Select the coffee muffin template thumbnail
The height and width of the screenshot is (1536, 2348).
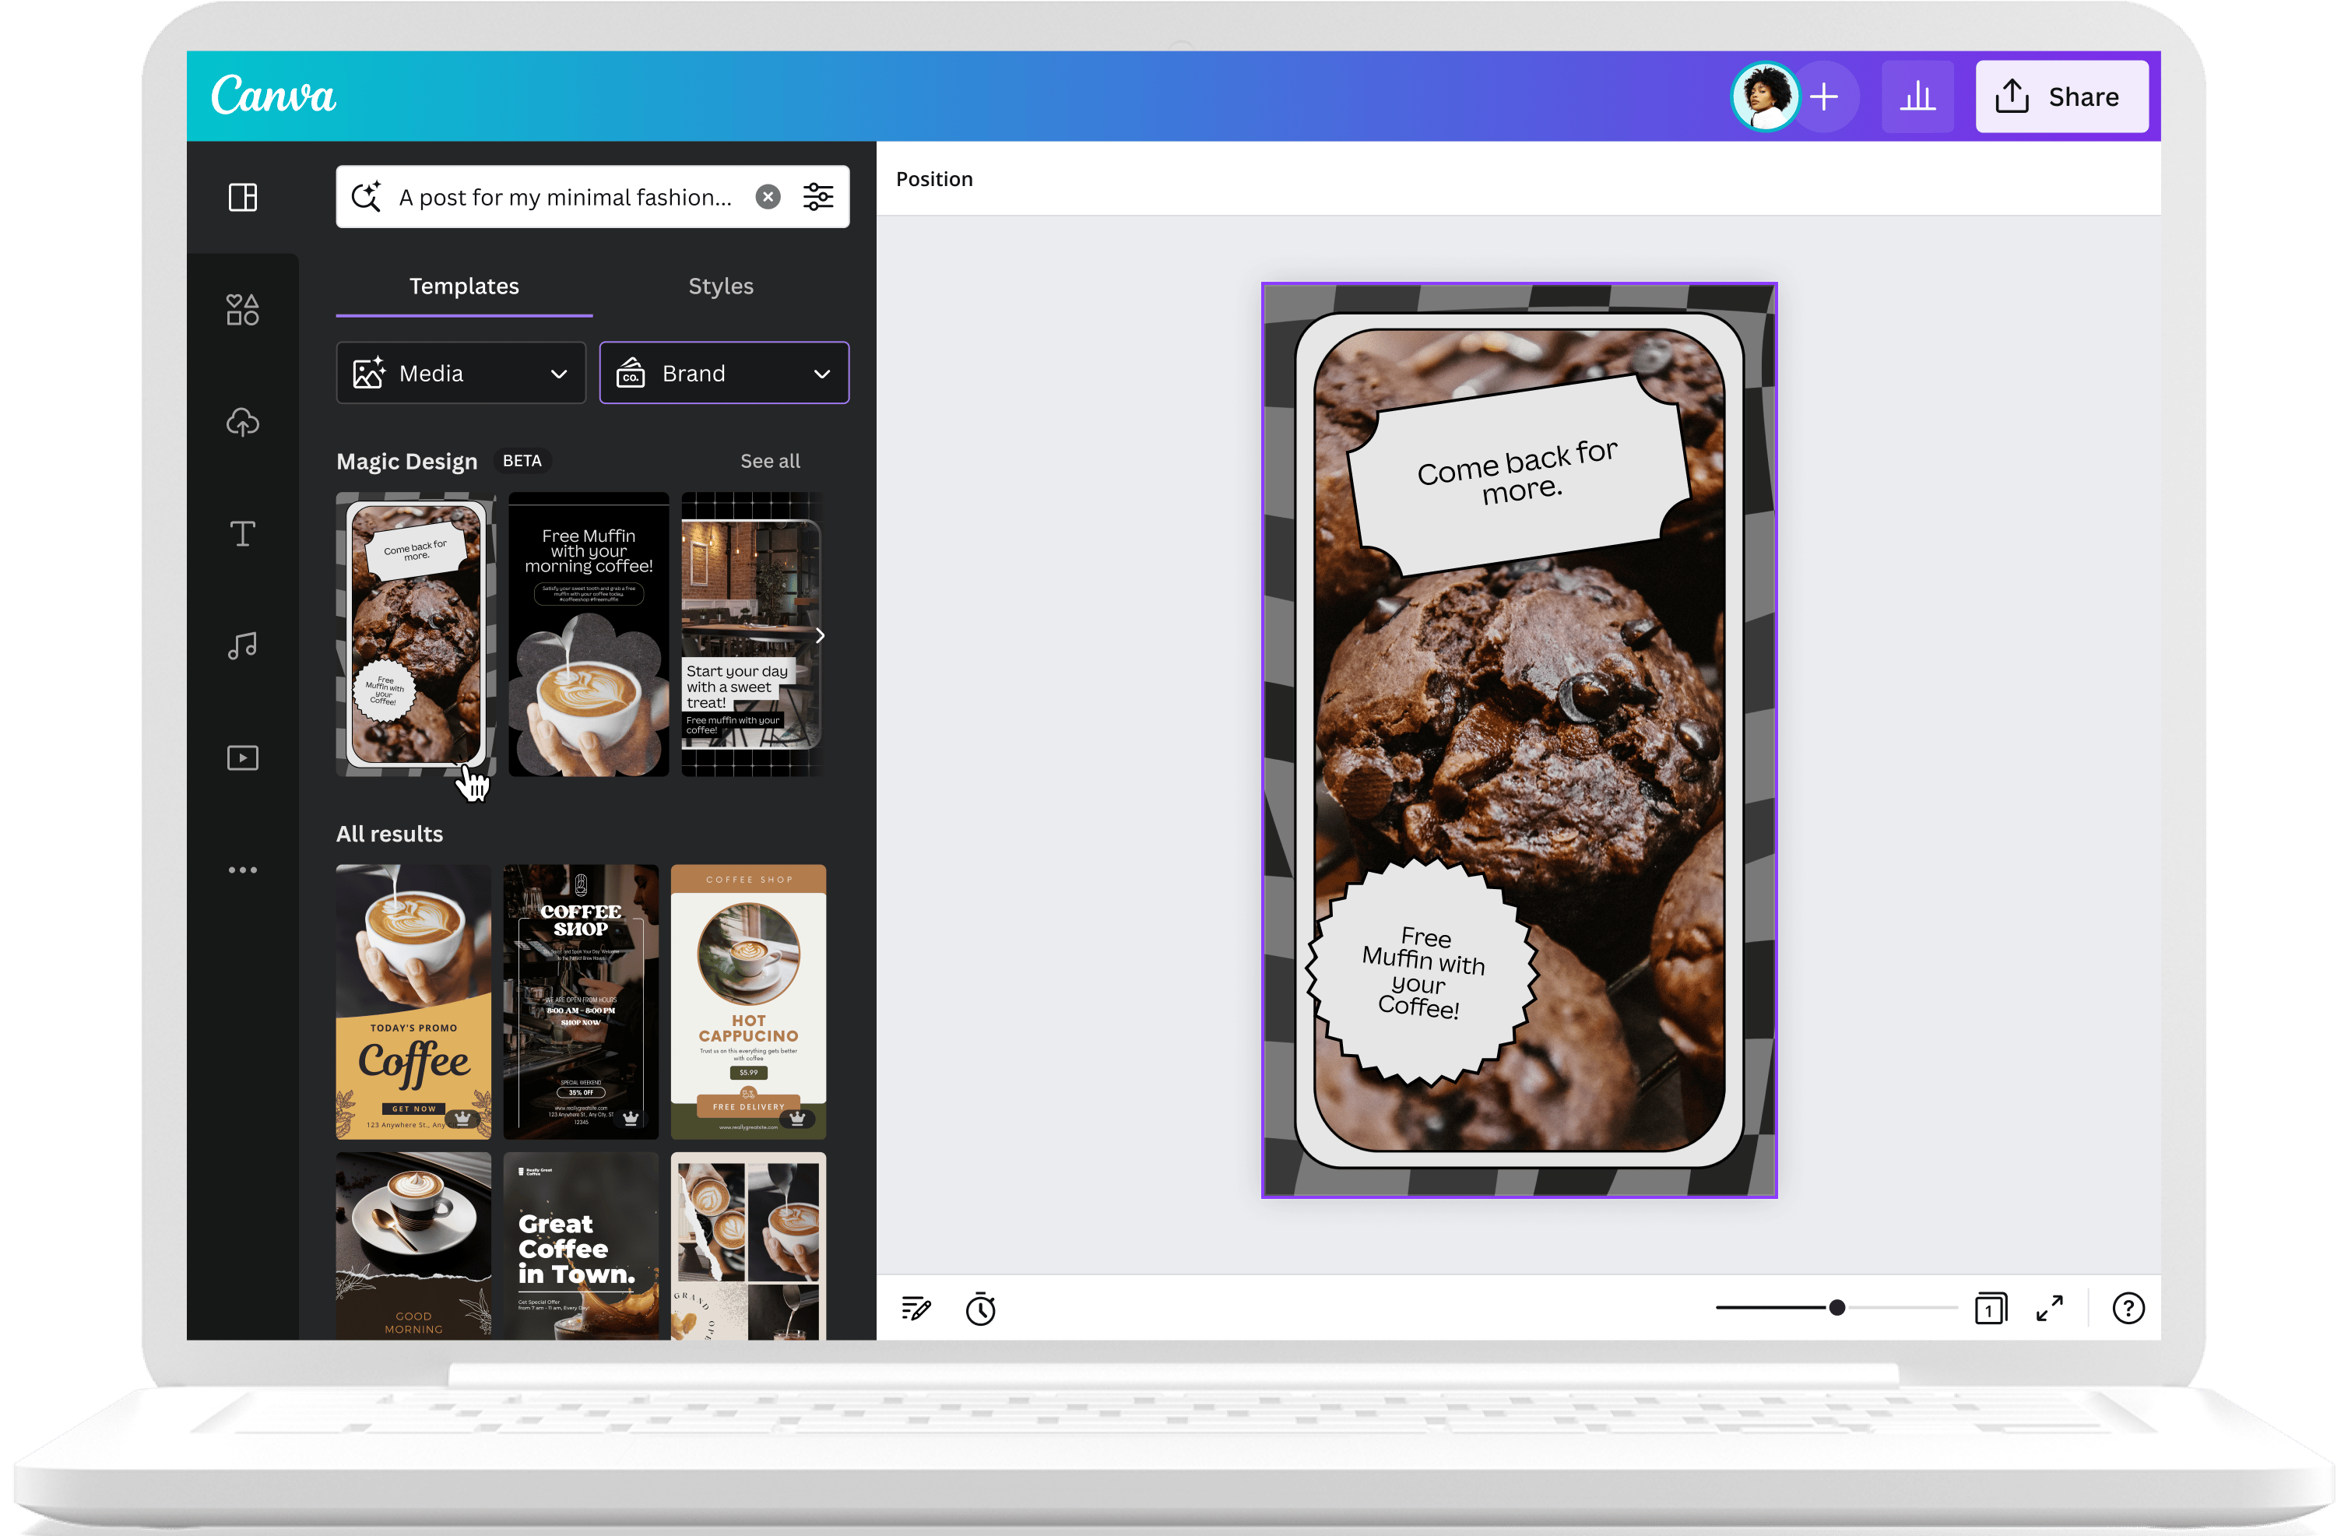pos(415,633)
